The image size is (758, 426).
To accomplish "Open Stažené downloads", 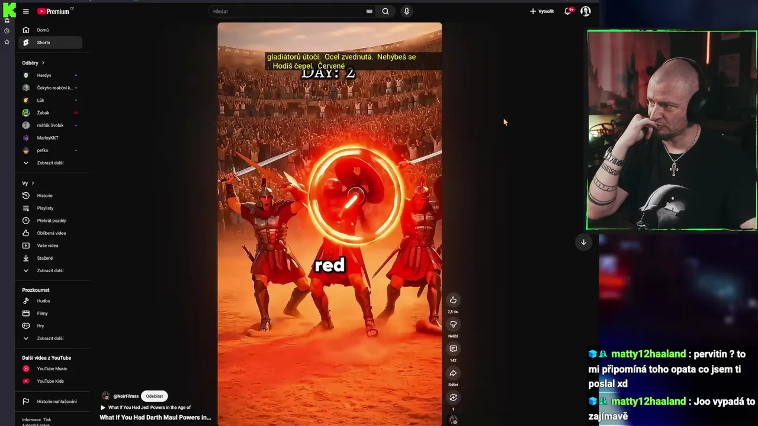I will click(50, 258).
